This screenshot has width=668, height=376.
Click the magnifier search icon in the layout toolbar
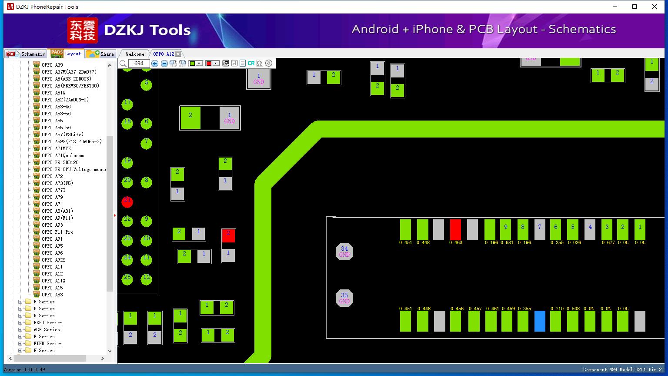tap(123, 64)
